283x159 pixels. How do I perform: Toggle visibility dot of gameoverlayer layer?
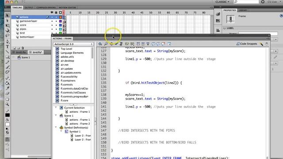[52, 21]
